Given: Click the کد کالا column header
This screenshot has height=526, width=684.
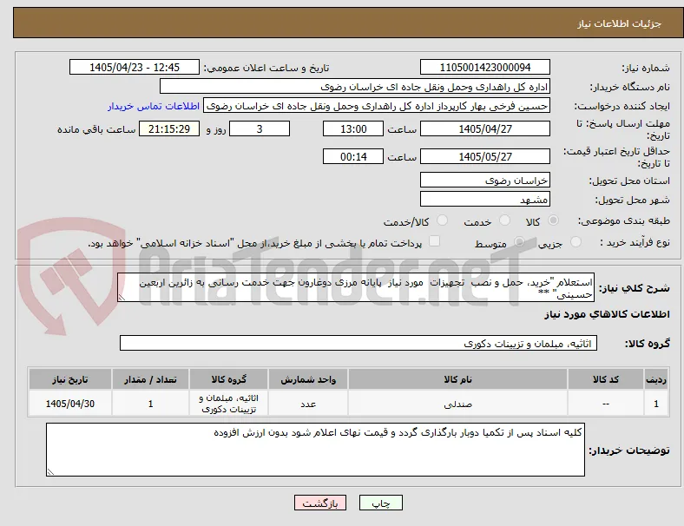Looking at the screenshot, I should pos(606,379).
